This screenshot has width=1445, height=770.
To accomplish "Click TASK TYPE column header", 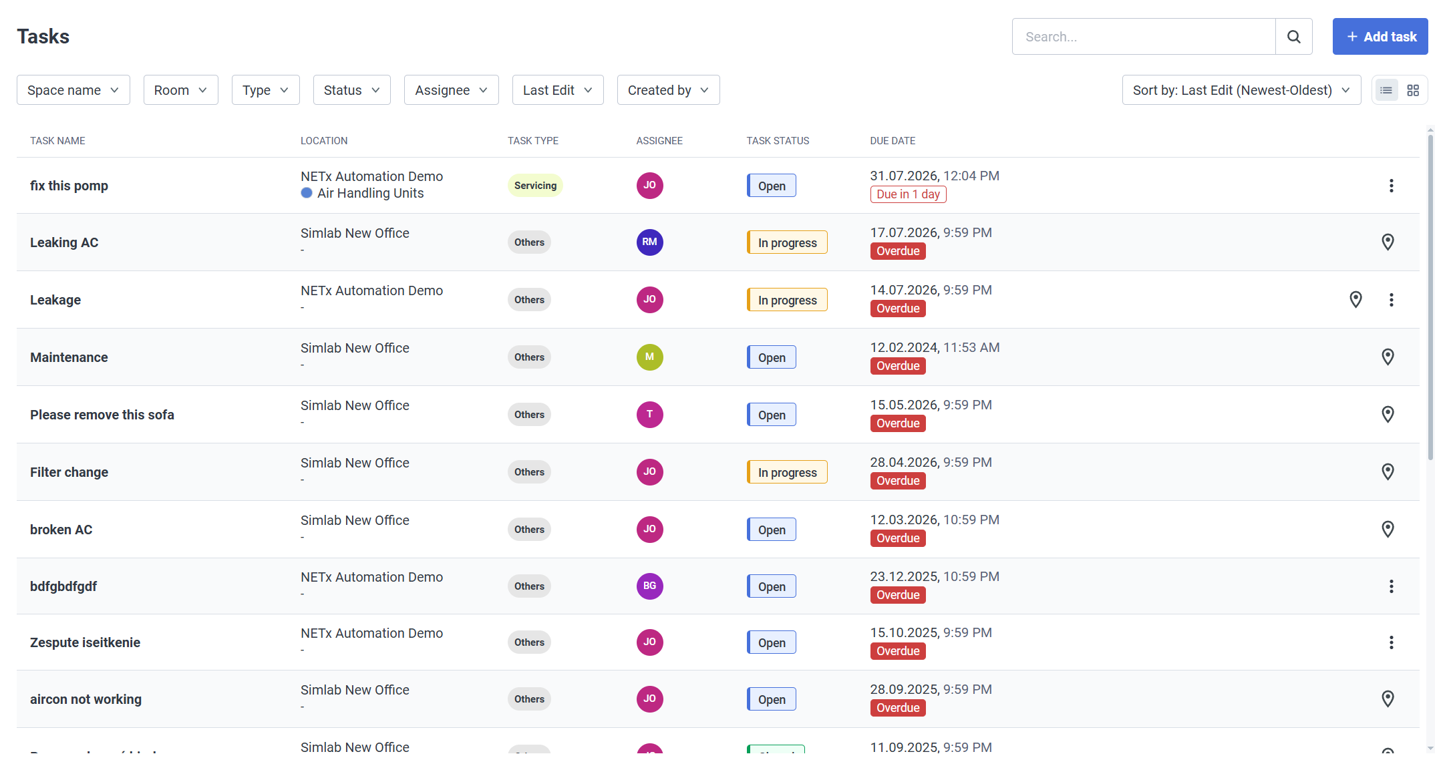I will [533, 141].
